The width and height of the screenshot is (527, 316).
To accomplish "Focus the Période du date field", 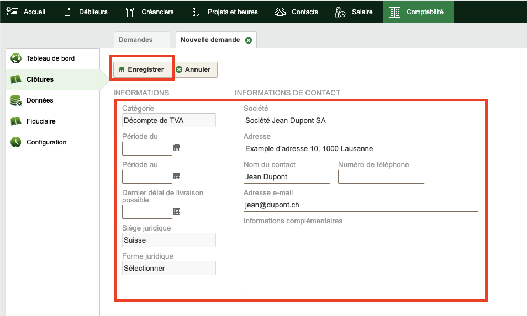I will [x=147, y=148].
